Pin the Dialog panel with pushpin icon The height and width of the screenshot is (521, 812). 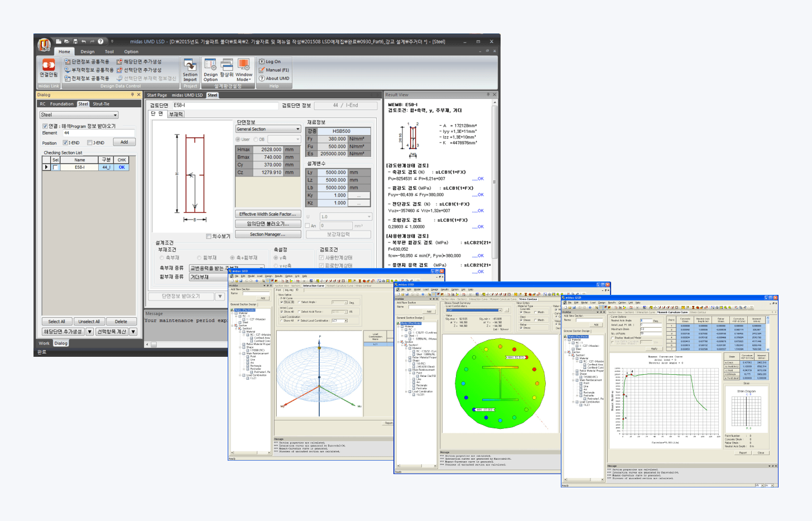(132, 95)
